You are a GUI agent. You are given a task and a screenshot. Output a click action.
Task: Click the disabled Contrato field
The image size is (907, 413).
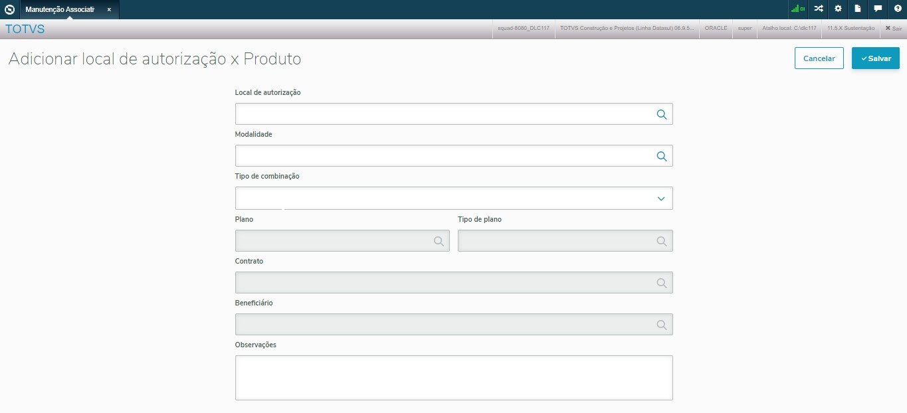(x=454, y=282)
